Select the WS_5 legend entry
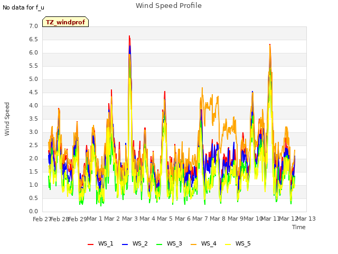 click(x=238, y=243)
